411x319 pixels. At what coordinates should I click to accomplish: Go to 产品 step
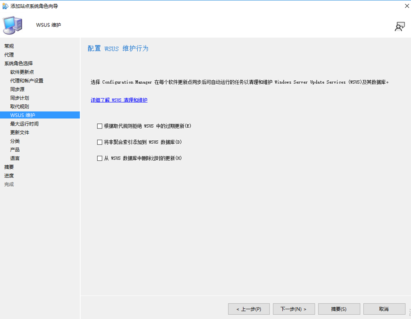pos(15,150)
